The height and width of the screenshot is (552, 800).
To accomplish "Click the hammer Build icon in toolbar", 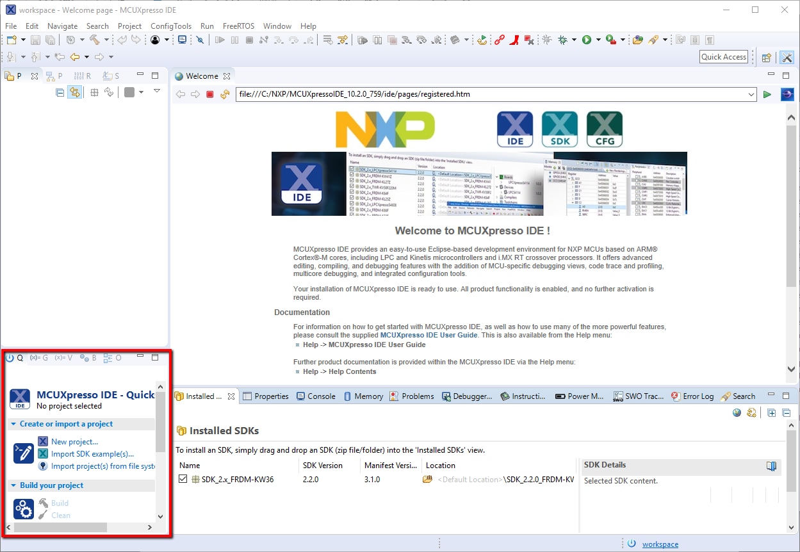I will point(94,40).
